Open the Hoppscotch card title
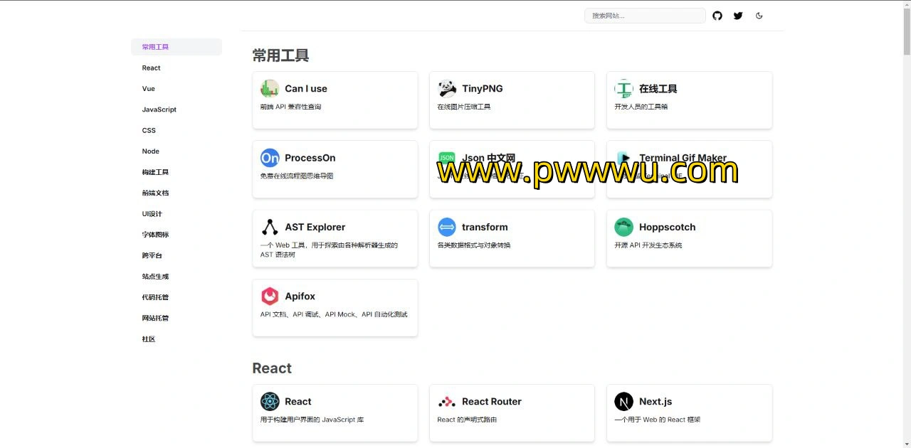This screenshot has height=448, width=911. point(668,227)
